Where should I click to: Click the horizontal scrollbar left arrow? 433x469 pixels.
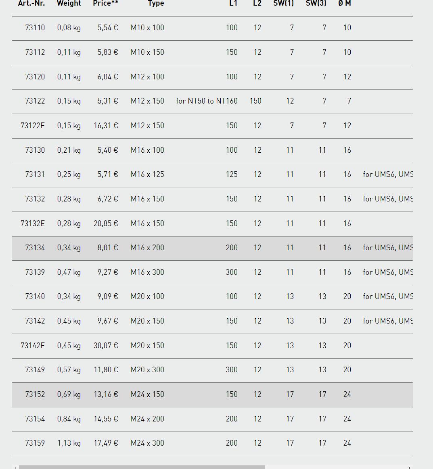click(15, 467)
